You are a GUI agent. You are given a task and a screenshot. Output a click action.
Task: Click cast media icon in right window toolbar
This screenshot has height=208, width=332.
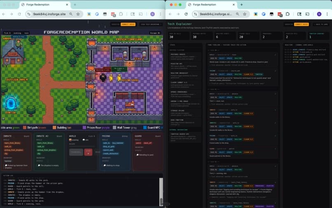pyautogui.click(x=307, y=14)
